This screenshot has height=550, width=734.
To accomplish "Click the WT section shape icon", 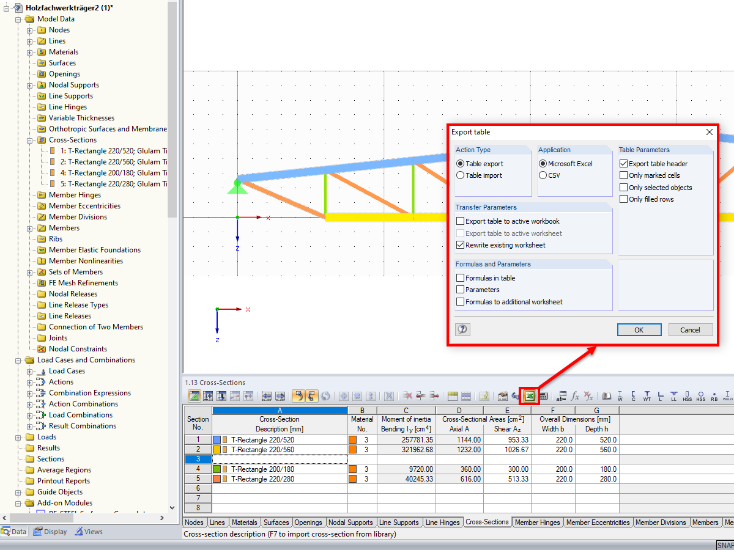I will click(647, 396).
